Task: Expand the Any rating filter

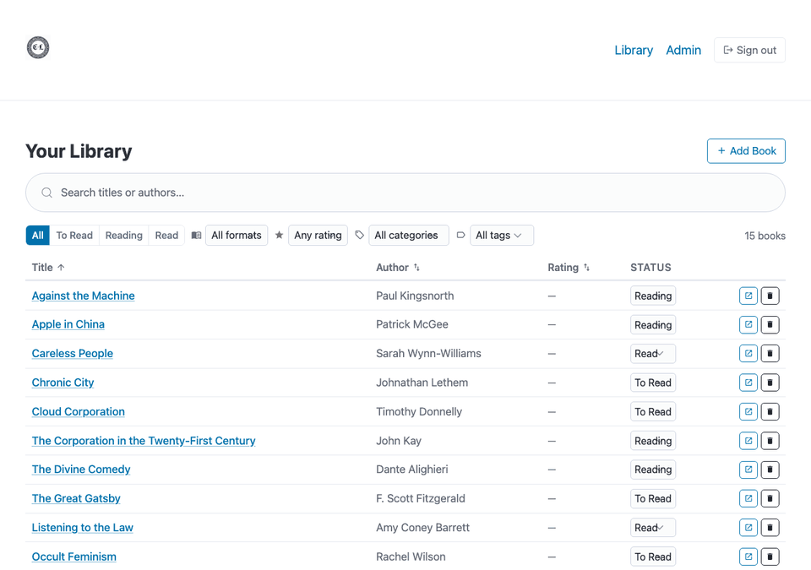Action: pyautogui.click(x=318, y=236)
